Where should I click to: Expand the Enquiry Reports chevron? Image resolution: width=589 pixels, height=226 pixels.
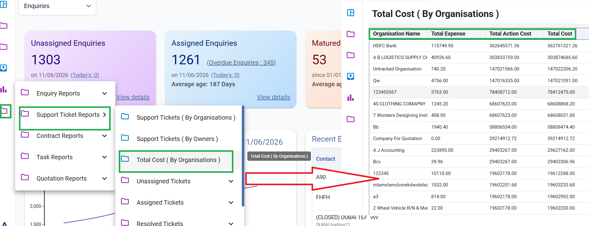click(x=104, y=93)
